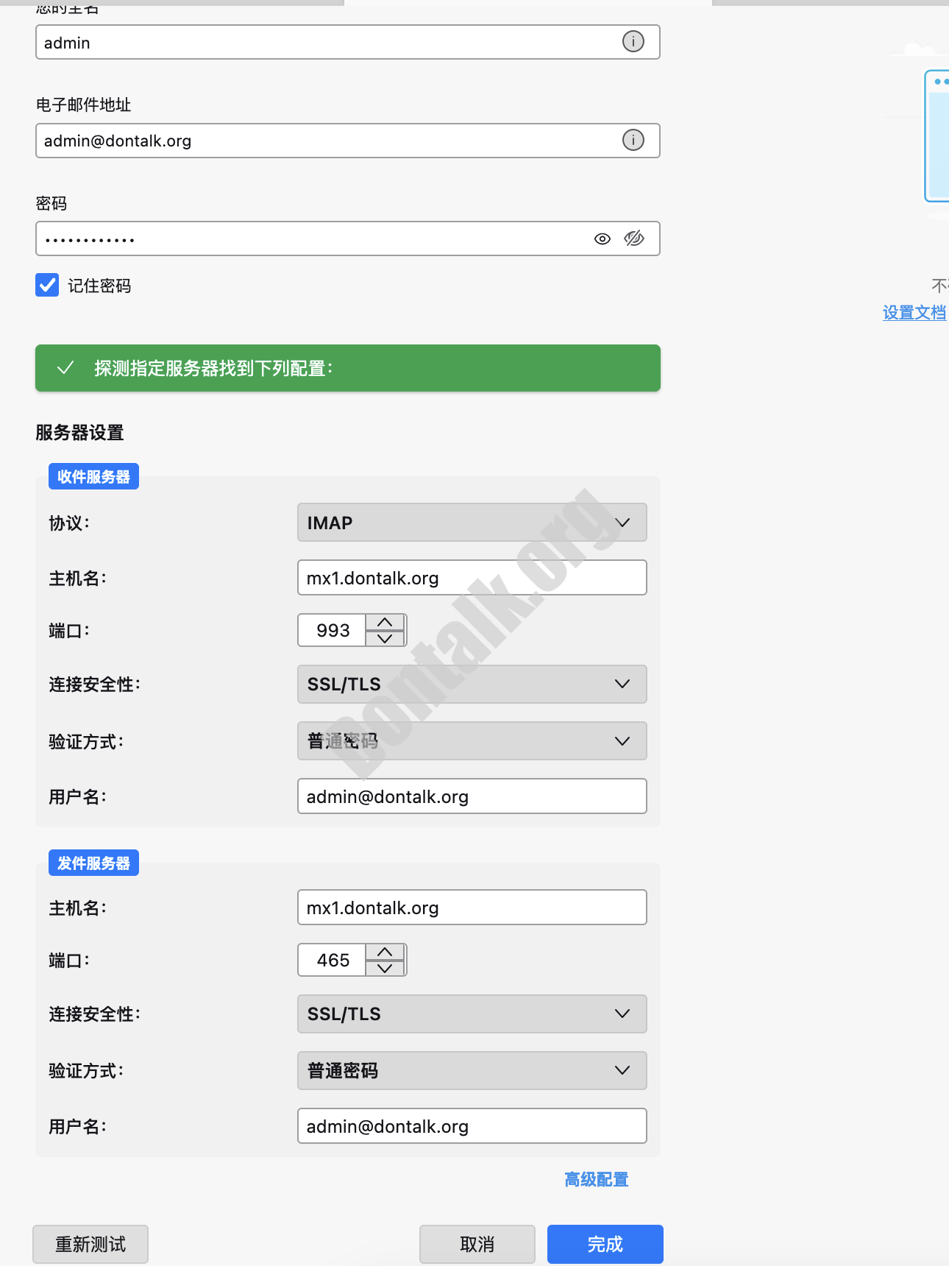Open the 高级配置 link
949x1266 pixels.
[596, 1180]
